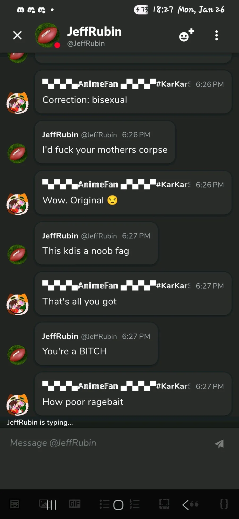Select the numbered list formatting icon
The image size is (239, 519).
click(134, 504)
